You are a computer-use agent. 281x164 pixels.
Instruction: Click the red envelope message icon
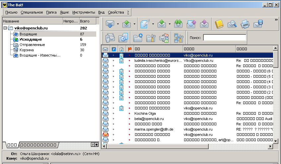point(105,134)
